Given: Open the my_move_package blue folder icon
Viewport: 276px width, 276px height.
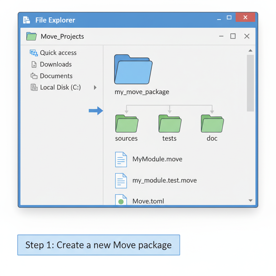Looking at the screenshot, I should click(x=133, y=69).
